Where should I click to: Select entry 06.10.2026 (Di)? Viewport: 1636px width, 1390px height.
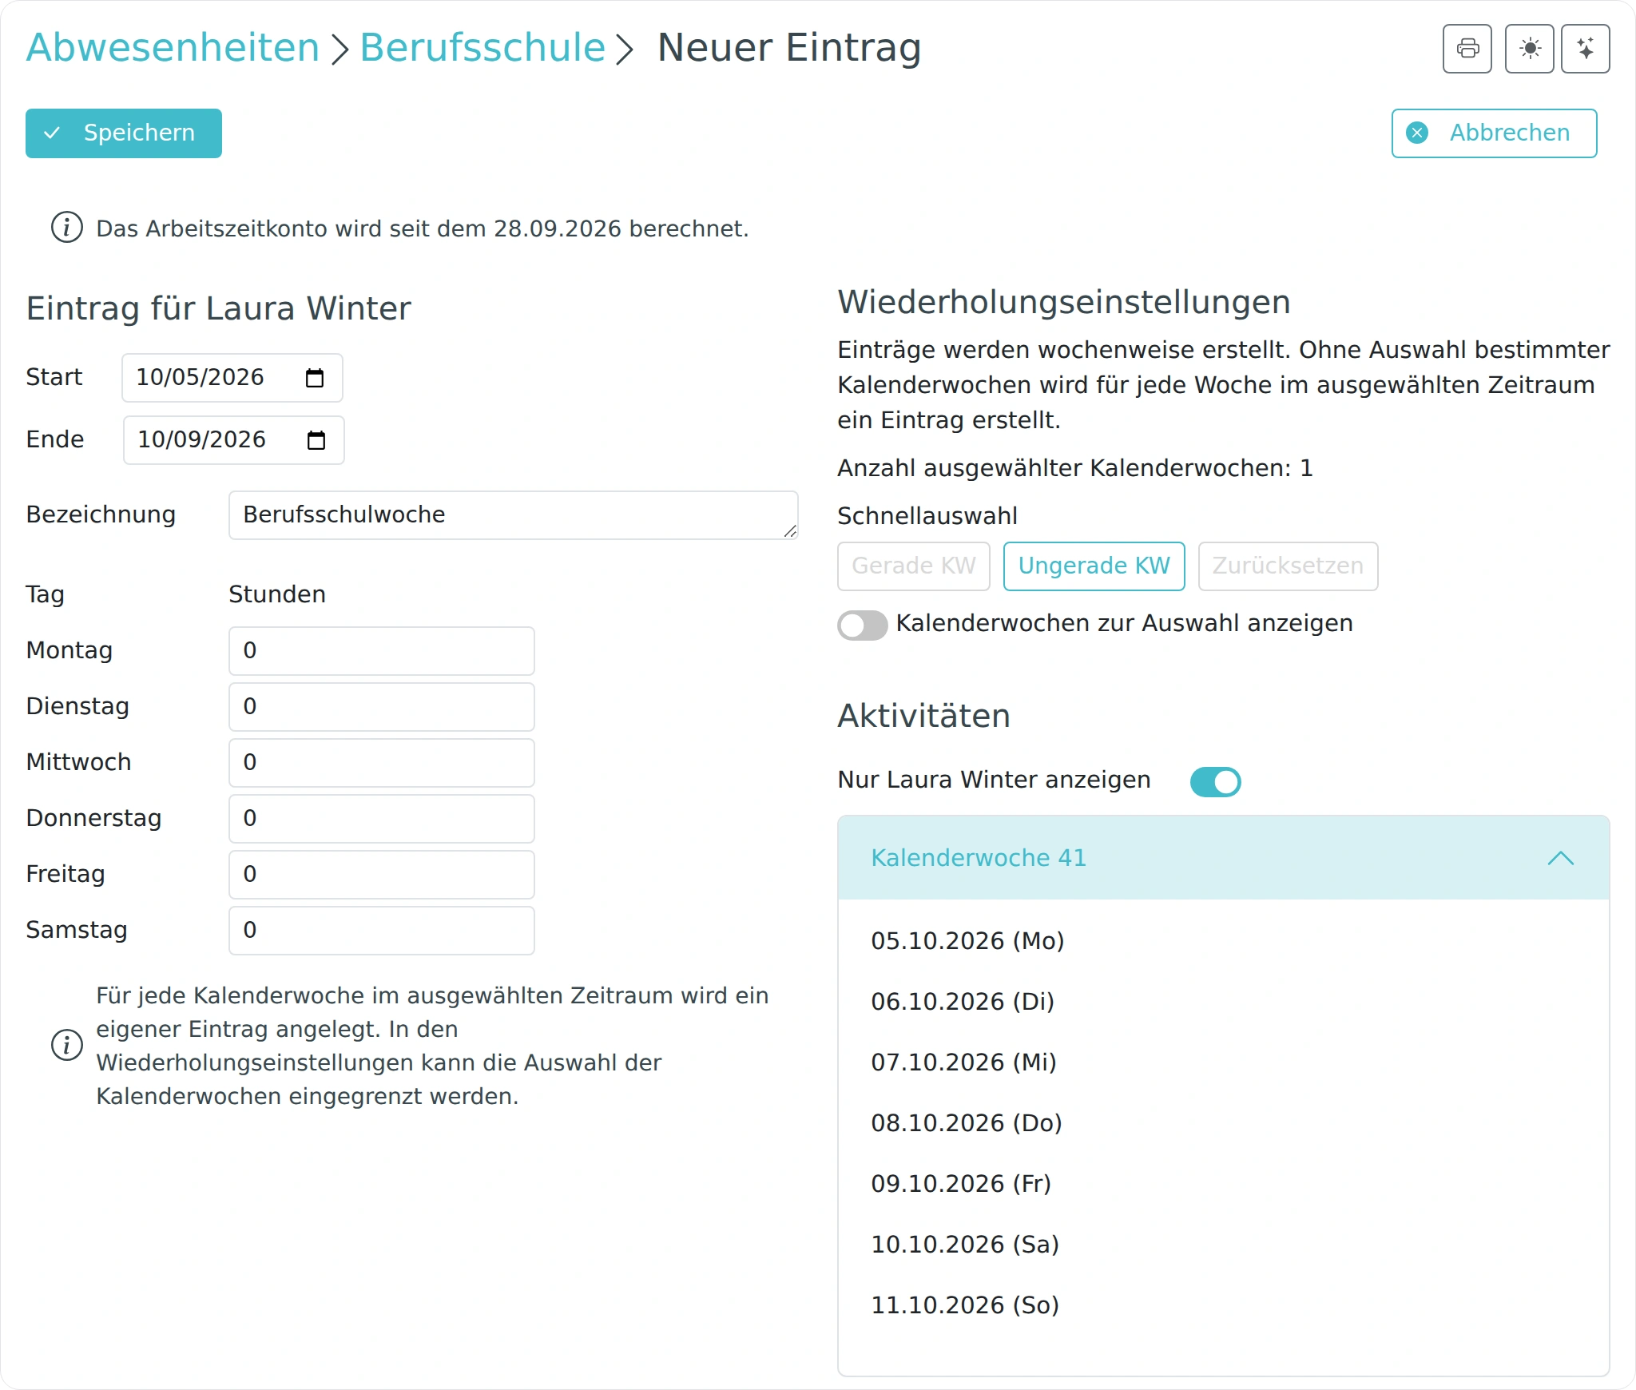[x=963, y=1002]
